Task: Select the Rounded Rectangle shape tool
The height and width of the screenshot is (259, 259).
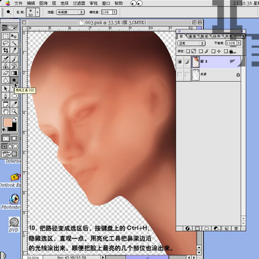Action: tap(14, 96)
